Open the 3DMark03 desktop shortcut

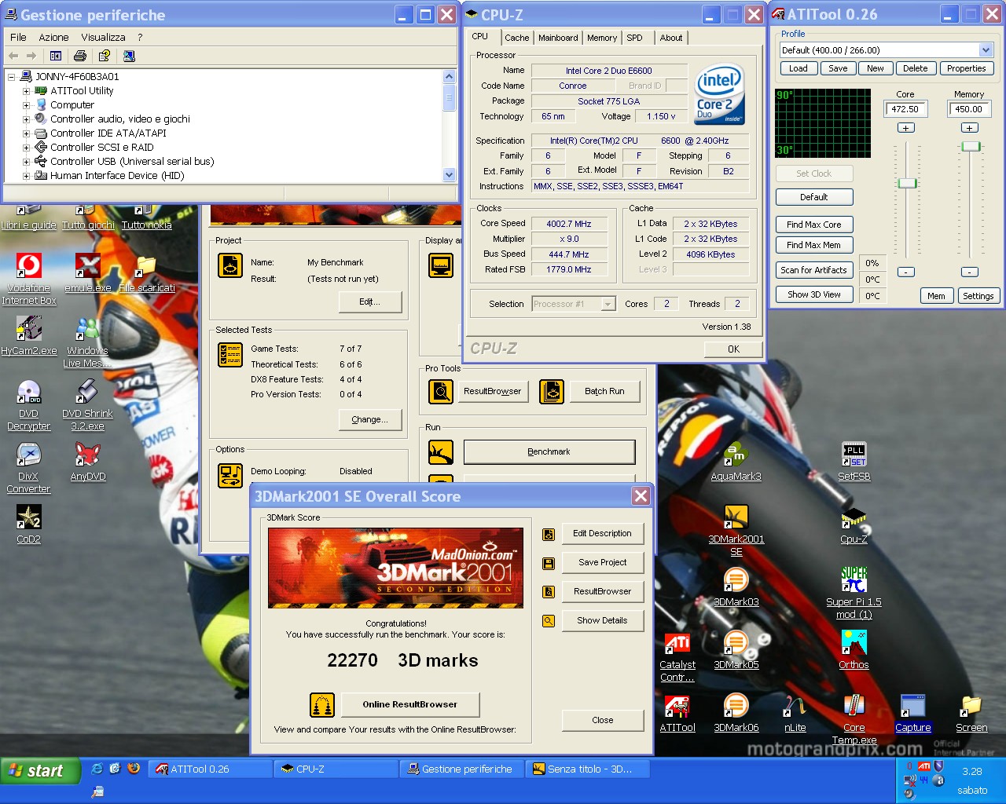tap(736, 587)
